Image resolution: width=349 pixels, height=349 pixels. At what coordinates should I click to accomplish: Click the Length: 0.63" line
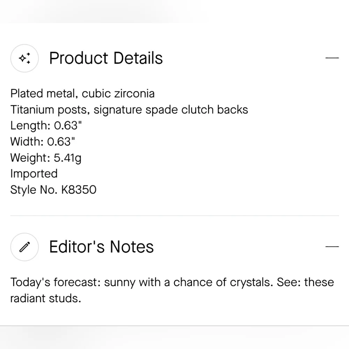46,126
